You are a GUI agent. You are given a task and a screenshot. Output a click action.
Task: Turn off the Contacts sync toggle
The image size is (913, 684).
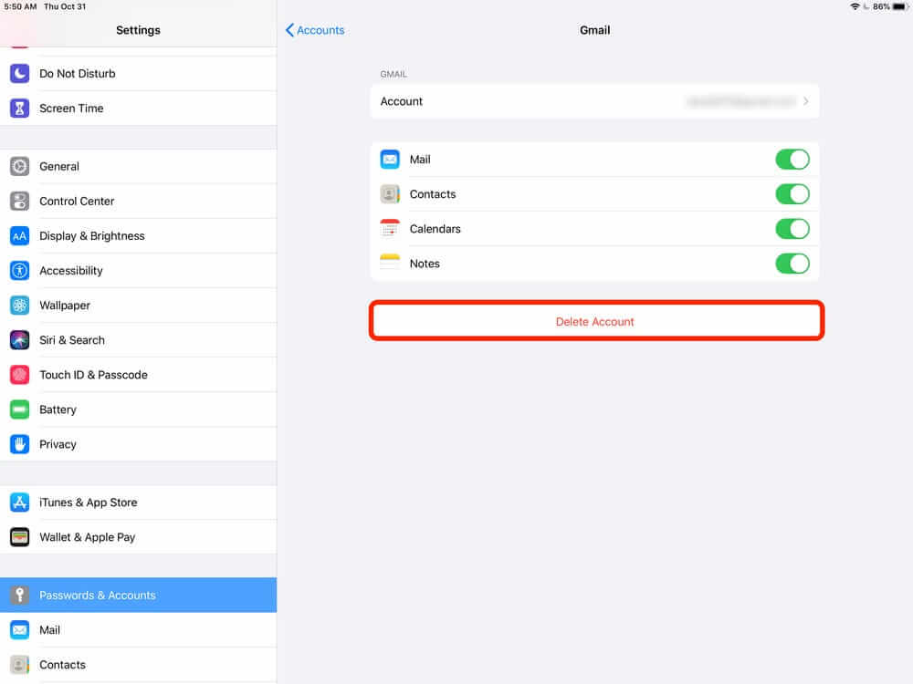[x=792, y=194]
